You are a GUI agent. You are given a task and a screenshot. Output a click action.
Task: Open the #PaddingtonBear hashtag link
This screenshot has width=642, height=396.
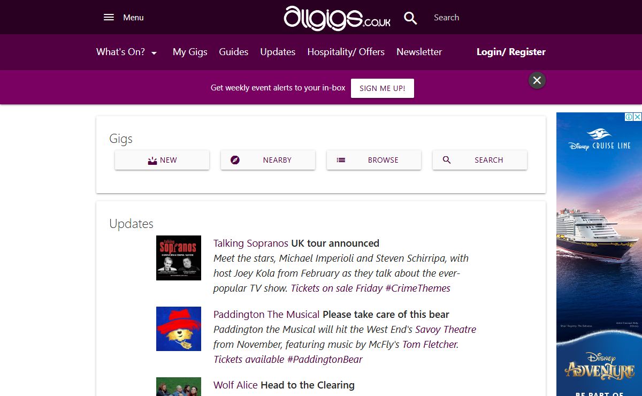click(325, 360)
